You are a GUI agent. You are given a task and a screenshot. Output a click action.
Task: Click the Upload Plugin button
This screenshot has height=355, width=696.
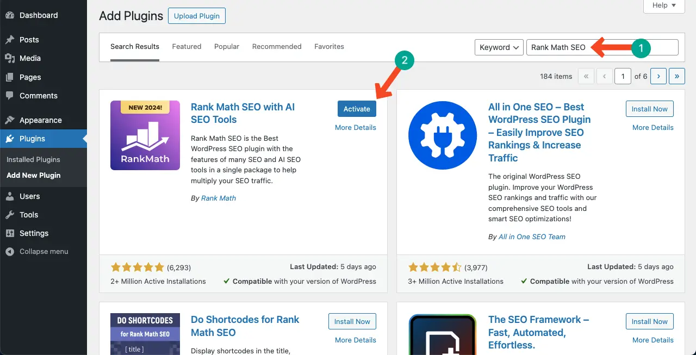pyautogui.click(x=197, y=16)
